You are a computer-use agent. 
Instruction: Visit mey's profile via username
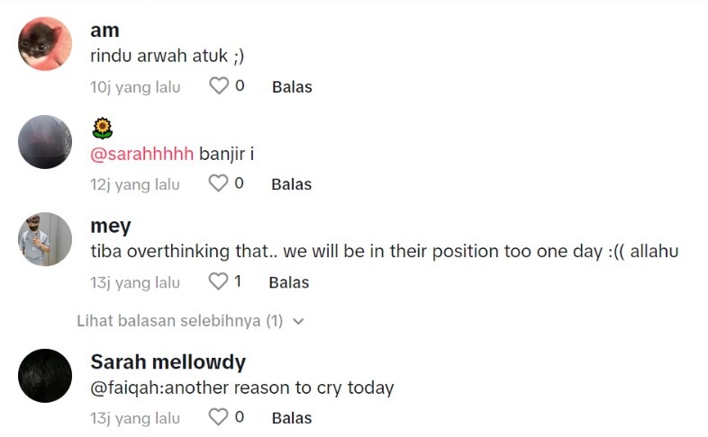110,226
